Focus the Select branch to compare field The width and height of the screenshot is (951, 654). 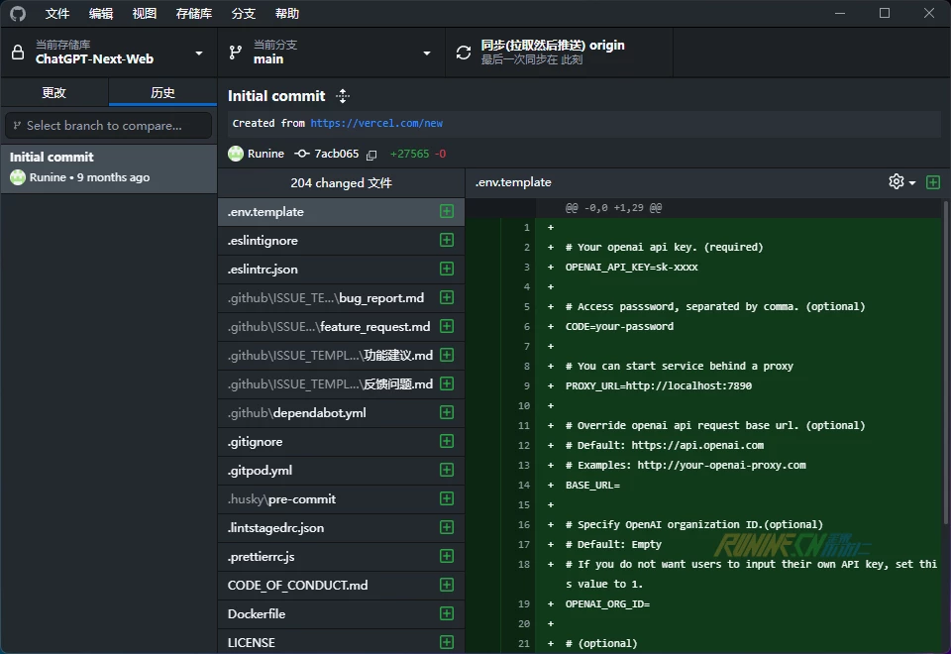click(109, 126)
